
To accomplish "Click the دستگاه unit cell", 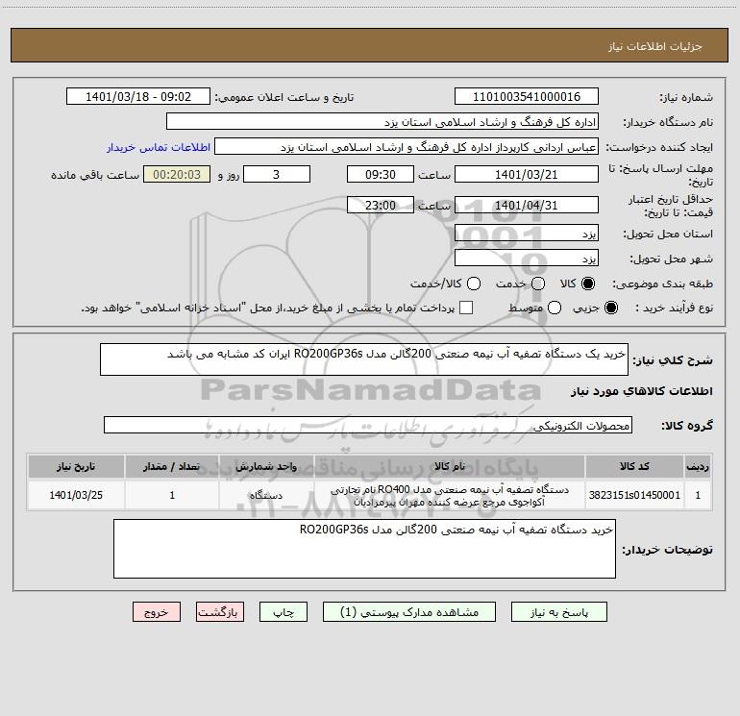I will click(x=266, y=495).
